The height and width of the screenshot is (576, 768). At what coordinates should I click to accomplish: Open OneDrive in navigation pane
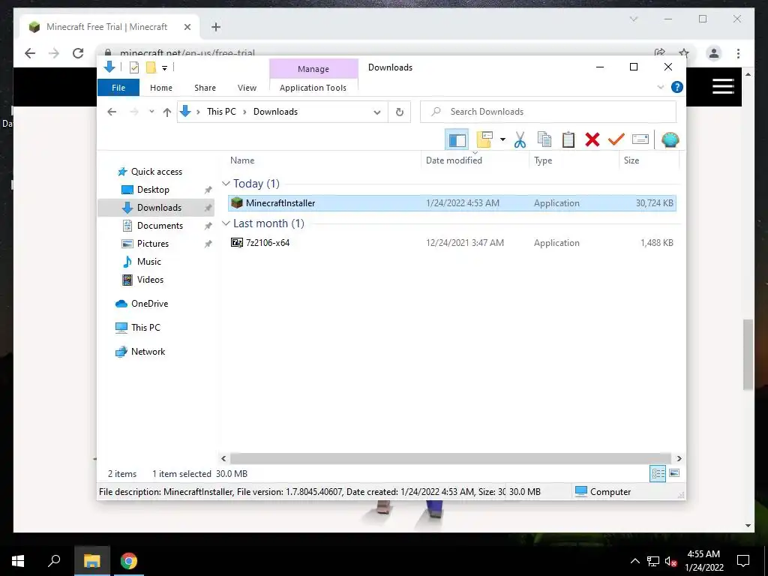149,304
